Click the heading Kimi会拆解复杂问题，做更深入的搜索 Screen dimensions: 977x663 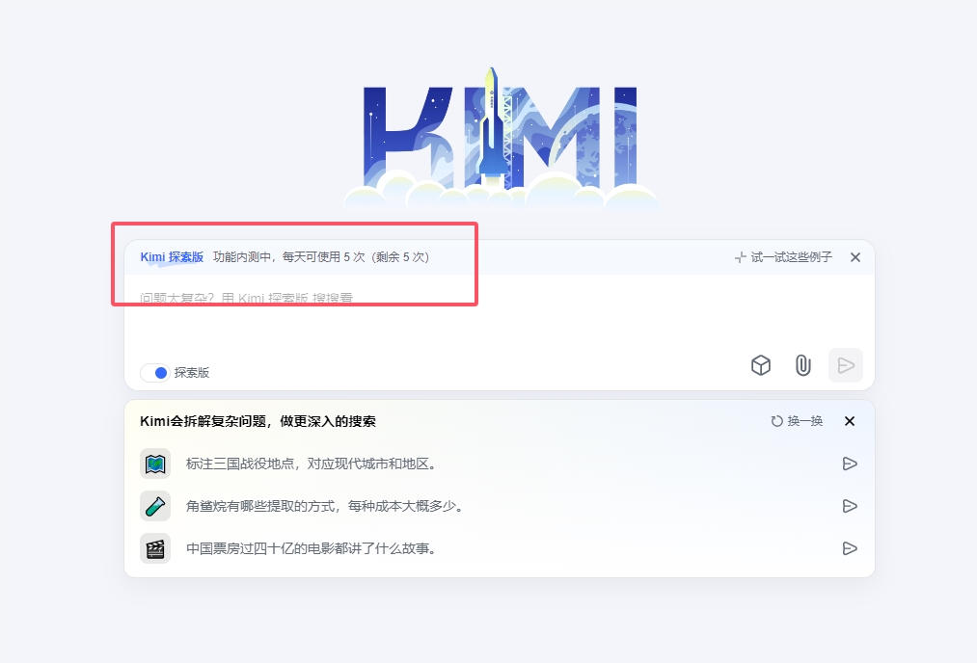[x=258, y=421]
